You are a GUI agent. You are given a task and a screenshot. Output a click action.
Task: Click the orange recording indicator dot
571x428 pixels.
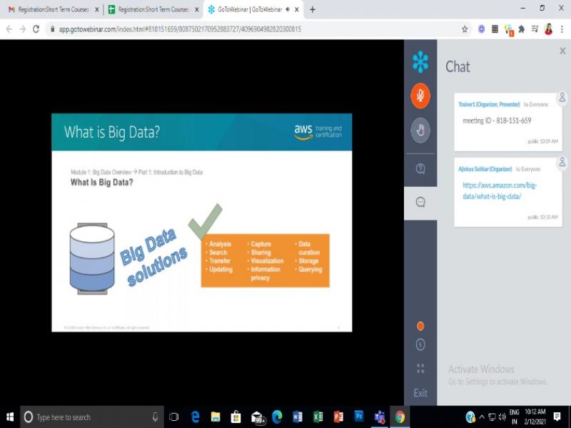click(x=420, y=326)
